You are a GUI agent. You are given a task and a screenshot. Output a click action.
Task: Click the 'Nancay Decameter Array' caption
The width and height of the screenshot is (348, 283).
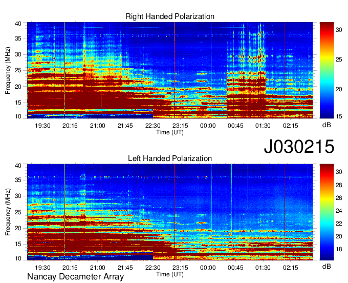pyautogui.click(x=75, y=277)
